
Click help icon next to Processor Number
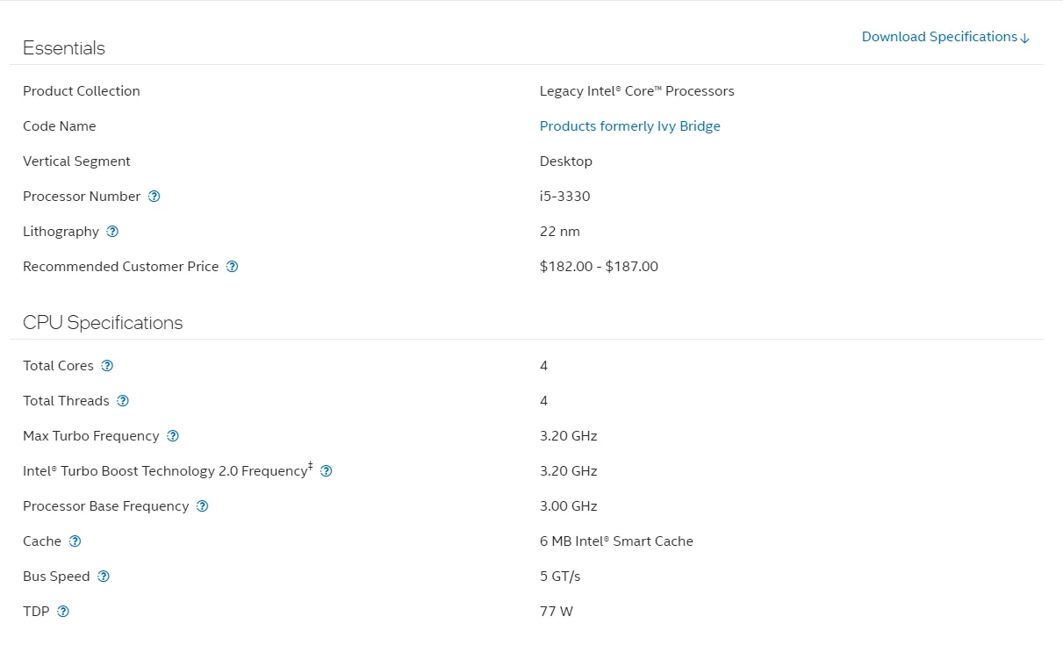point(154,197)
